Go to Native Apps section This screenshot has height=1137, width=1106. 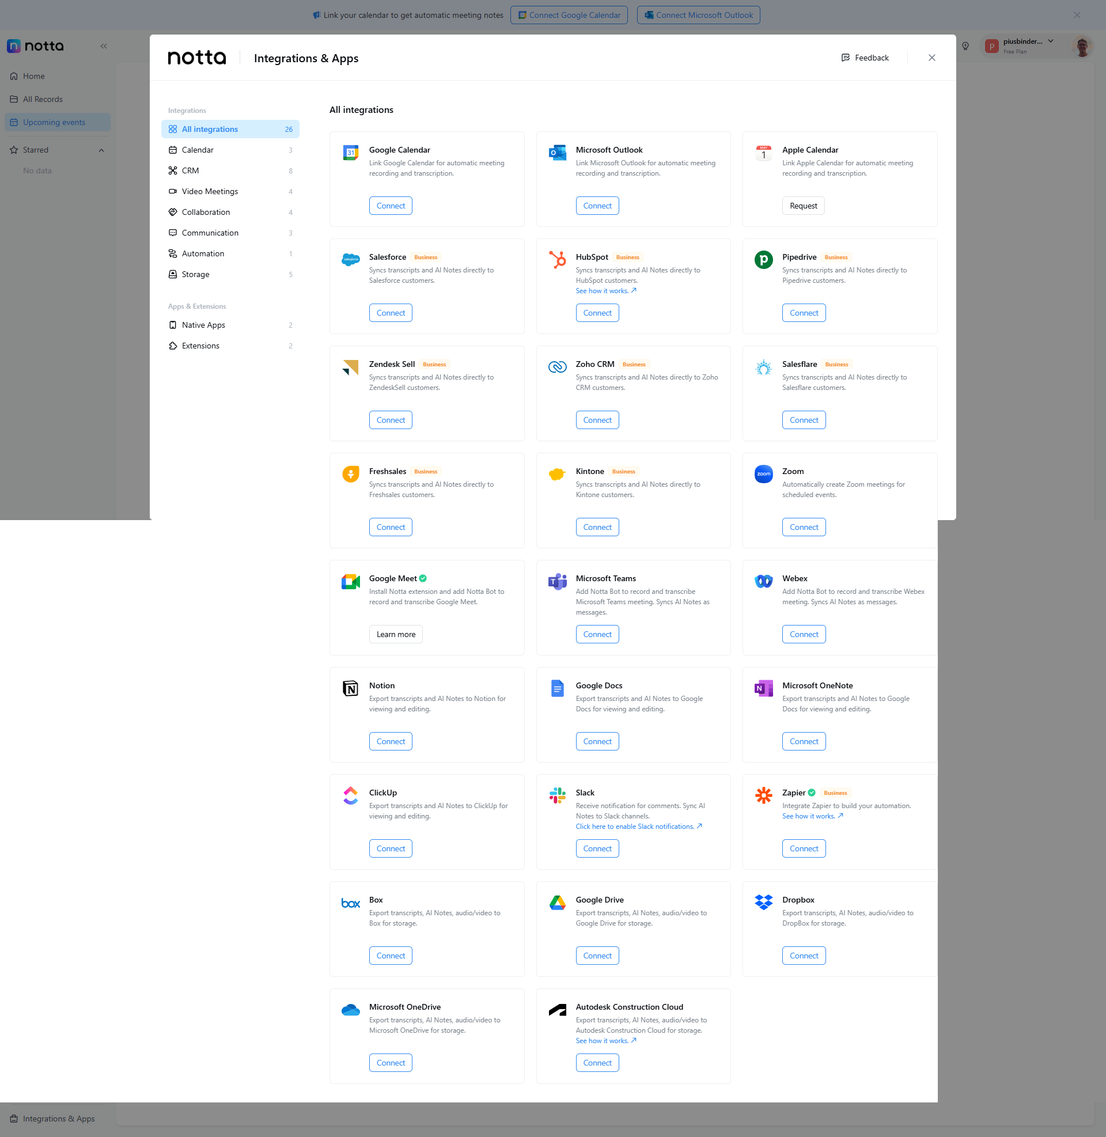[x=203, y=325]
